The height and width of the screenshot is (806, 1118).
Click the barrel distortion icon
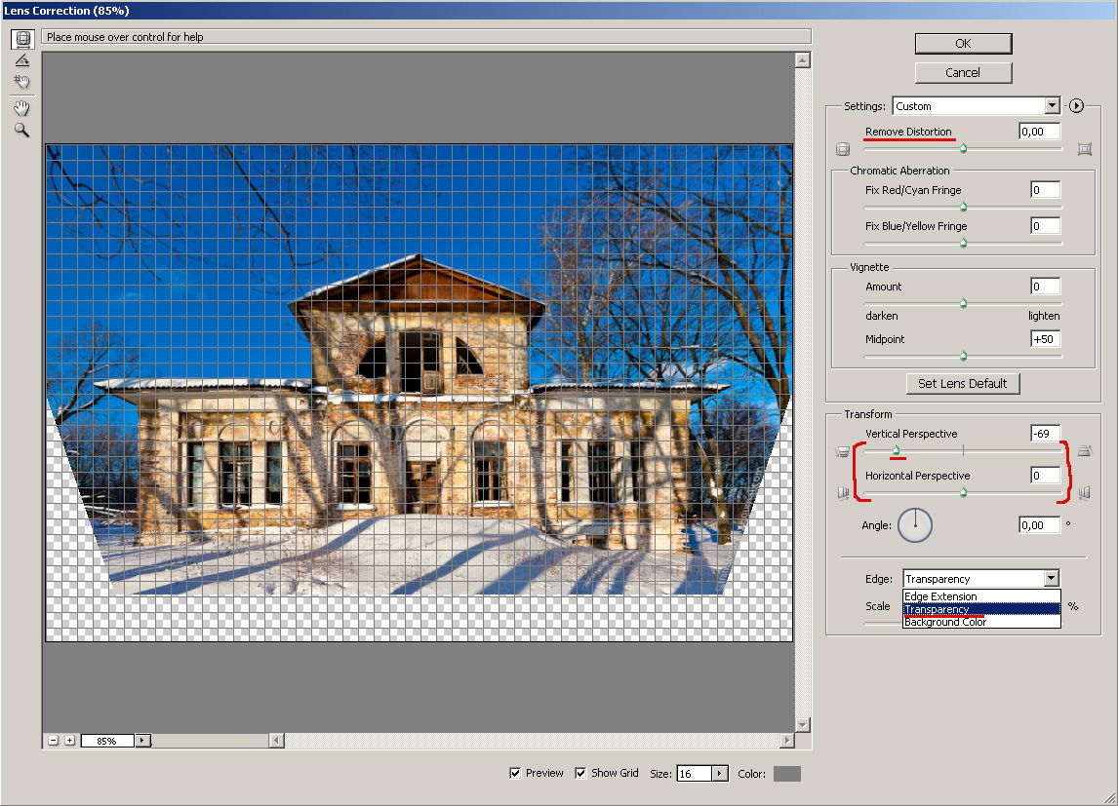pyautogui.click(x=843, y=149)
